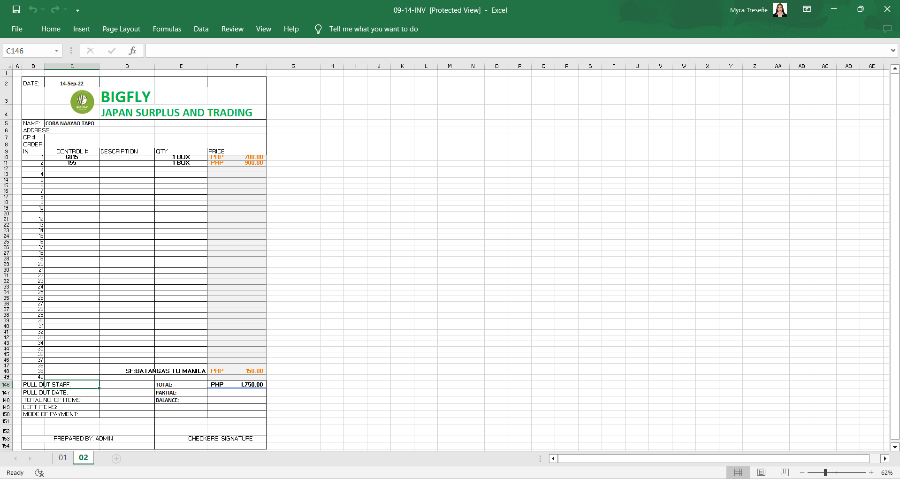
Task: Click the Insert Function fx icon
Action: click(x=133, y=51)
